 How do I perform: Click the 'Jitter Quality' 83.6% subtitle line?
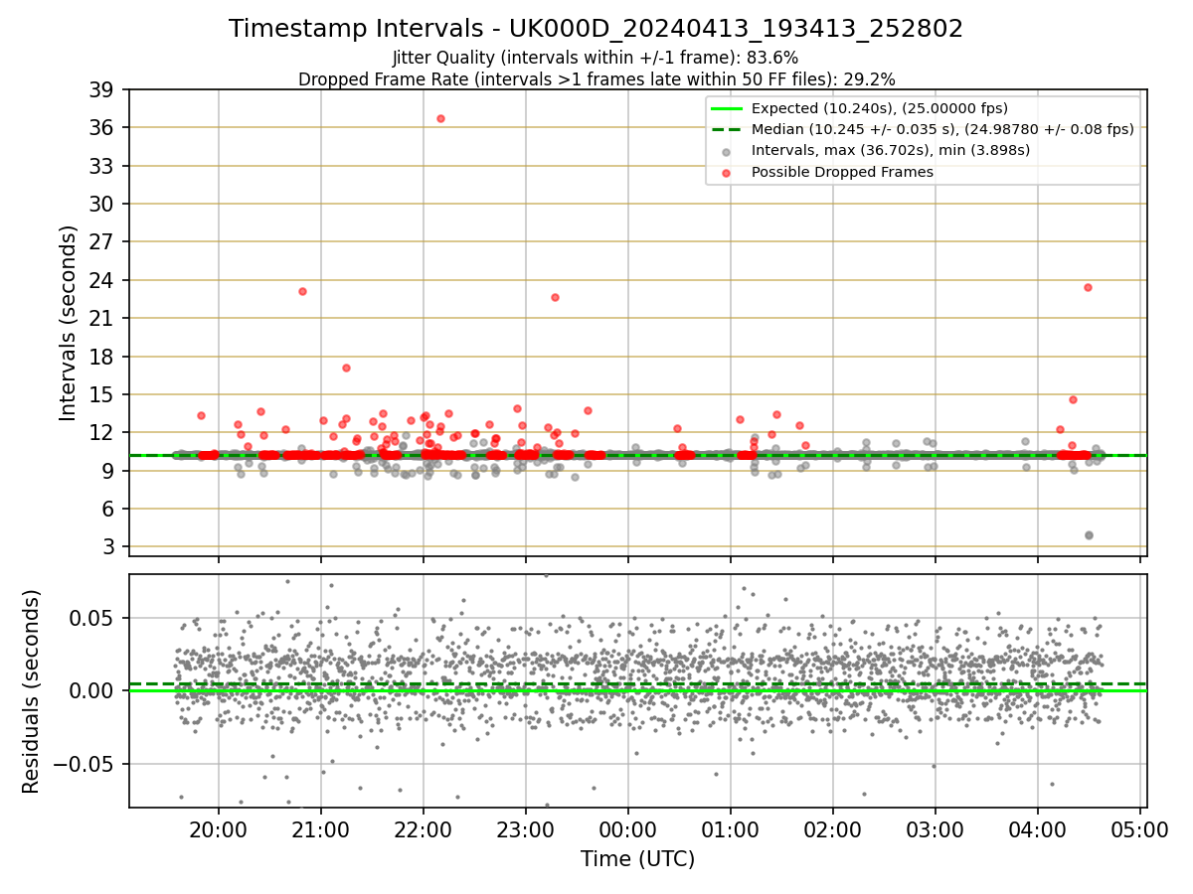coord(596,58)
